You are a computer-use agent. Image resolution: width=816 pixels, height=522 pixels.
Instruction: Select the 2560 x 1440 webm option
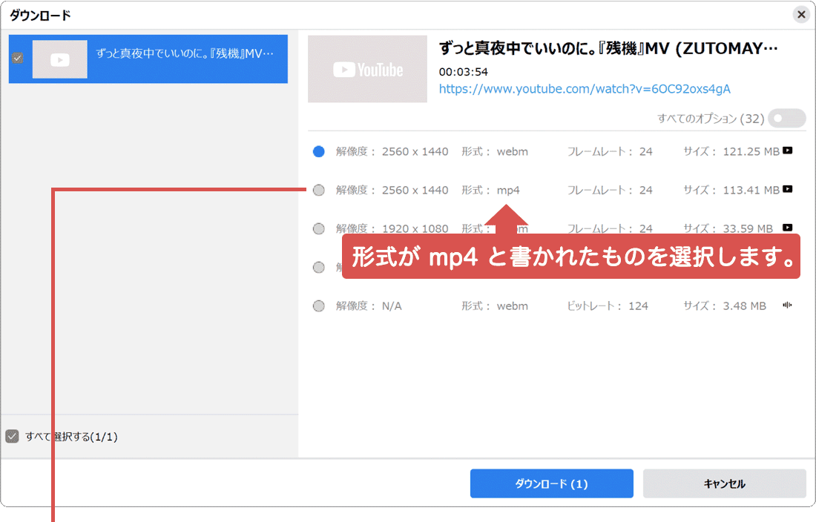tap(319, 151)
